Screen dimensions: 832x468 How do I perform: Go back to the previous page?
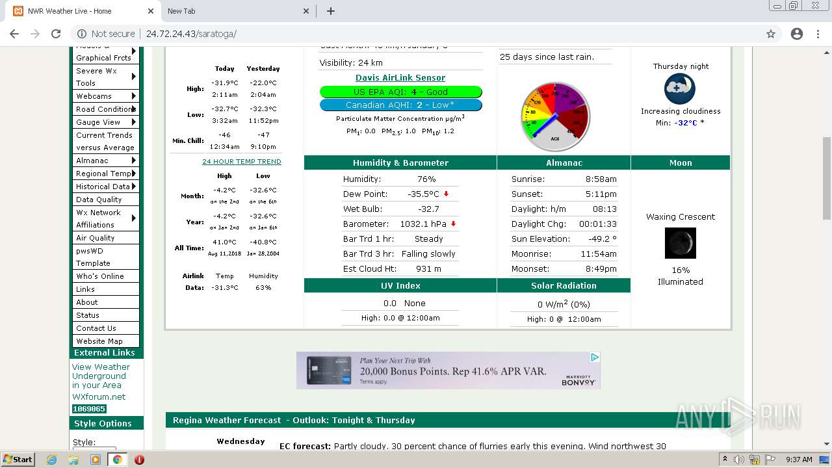tap(14, 34)
